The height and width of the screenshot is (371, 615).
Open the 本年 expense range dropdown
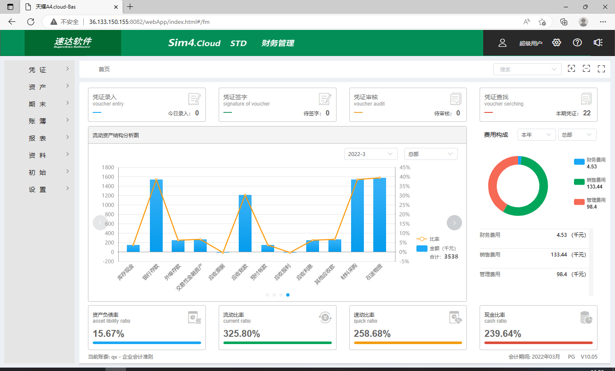point(536,135)
